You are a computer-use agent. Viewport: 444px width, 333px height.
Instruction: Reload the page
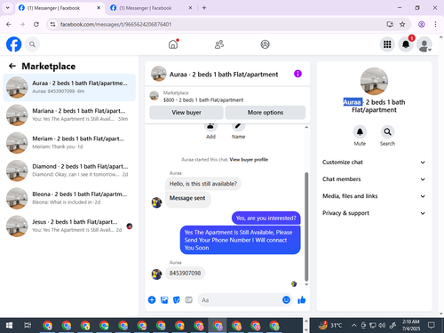point(36,24)
